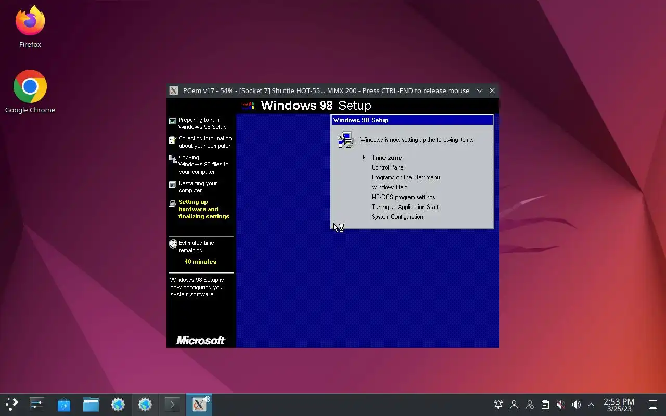
Task: Click the Copying Windows 98 files icon
Action: 173,159
